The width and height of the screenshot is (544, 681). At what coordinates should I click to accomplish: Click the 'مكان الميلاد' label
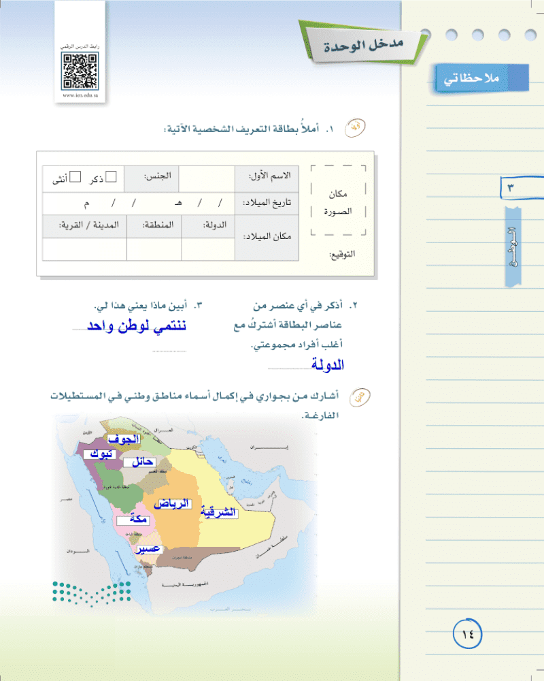coord(267,237)
